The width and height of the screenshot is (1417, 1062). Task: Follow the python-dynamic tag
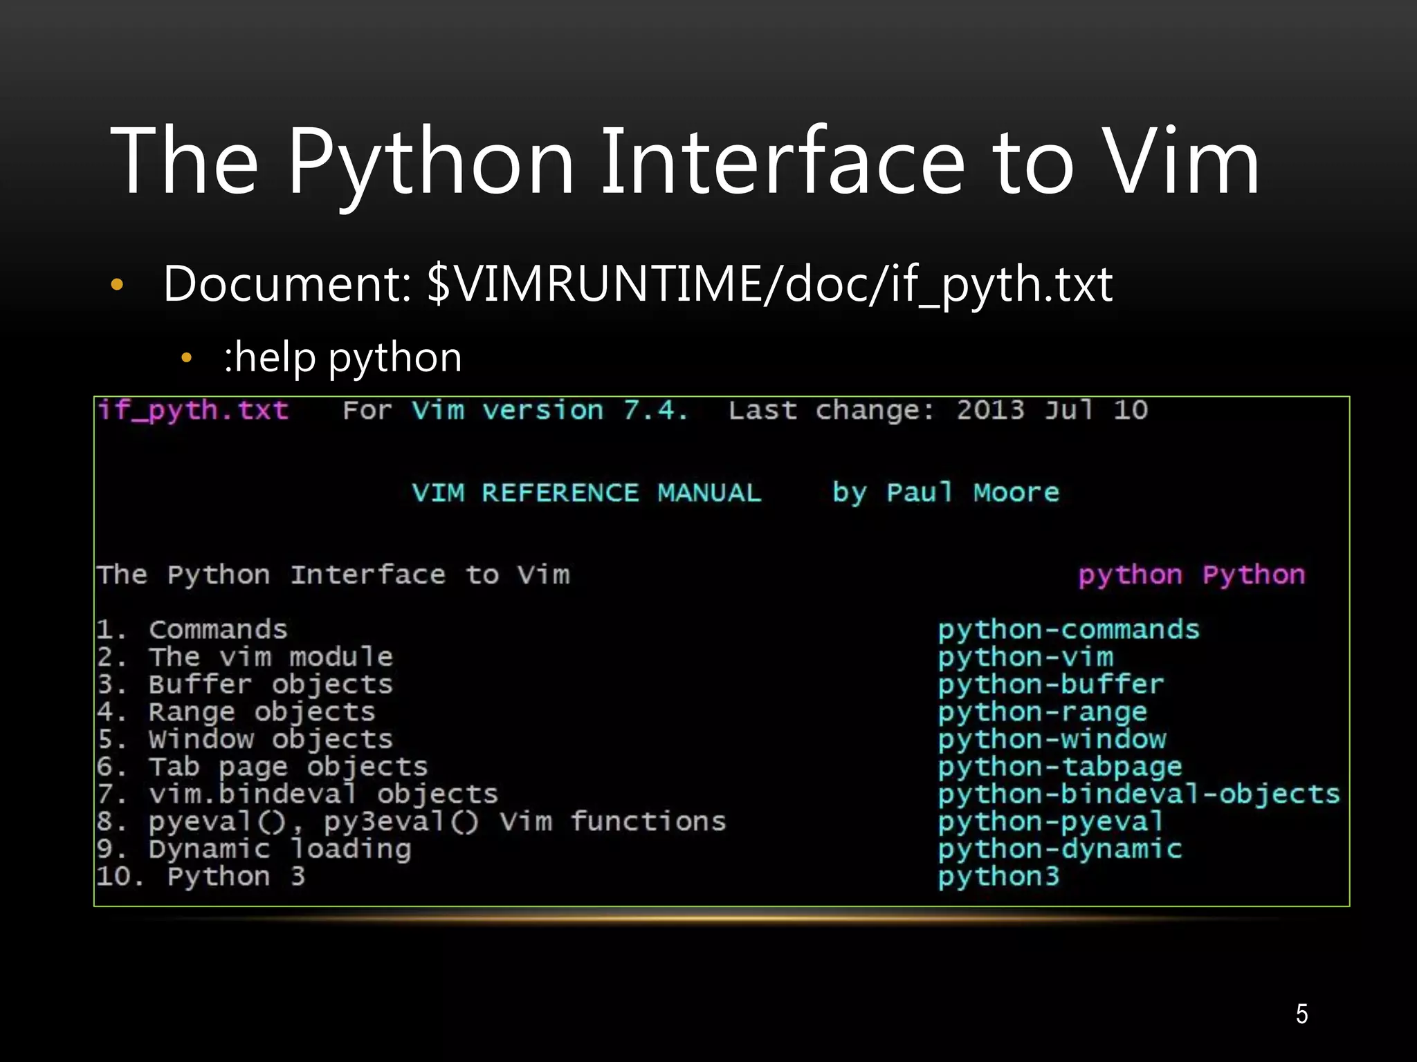click(x=1060, y=850)
